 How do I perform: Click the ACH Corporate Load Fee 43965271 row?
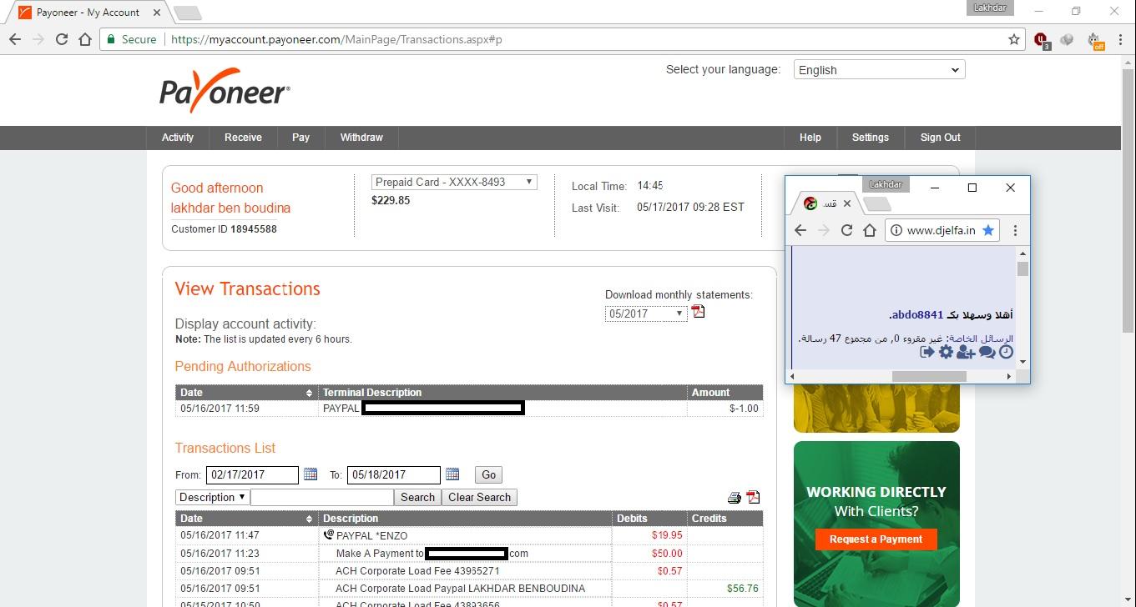point(469,571)
